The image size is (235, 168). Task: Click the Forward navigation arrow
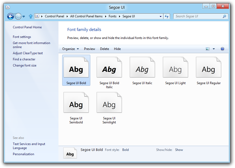tap(18, 16)
